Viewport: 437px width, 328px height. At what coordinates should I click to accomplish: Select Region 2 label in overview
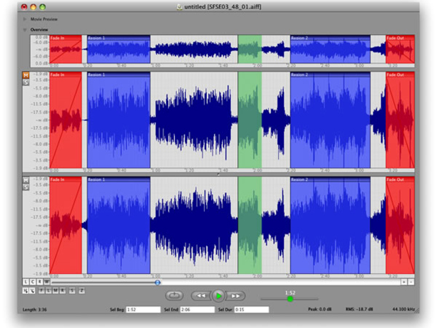(x=300, y=38)
